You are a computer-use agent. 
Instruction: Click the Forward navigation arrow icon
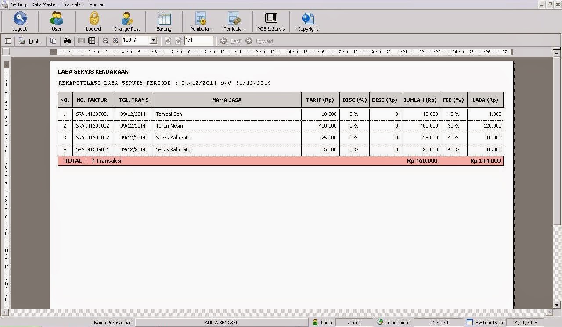pyautogui.click(x=249, y=41)
